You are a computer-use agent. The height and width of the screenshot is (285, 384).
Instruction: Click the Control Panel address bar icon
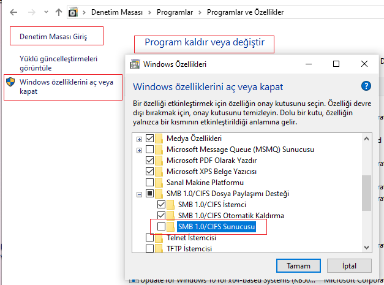pos(73,12)
